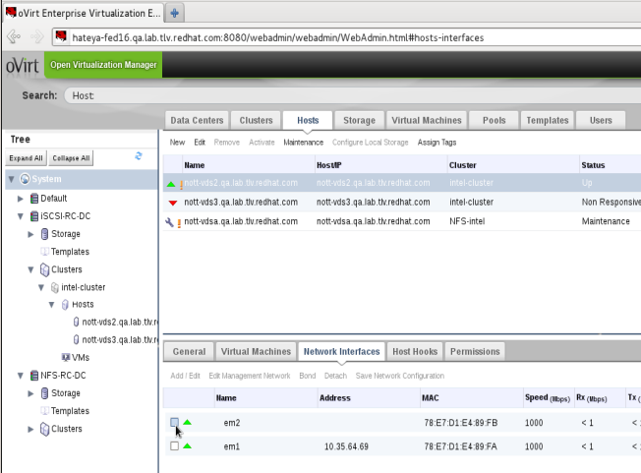The height and width of the screenshot is (473, 641).
Task: Click New in the hosts toolbar
Action: click(x=177, y=143)
